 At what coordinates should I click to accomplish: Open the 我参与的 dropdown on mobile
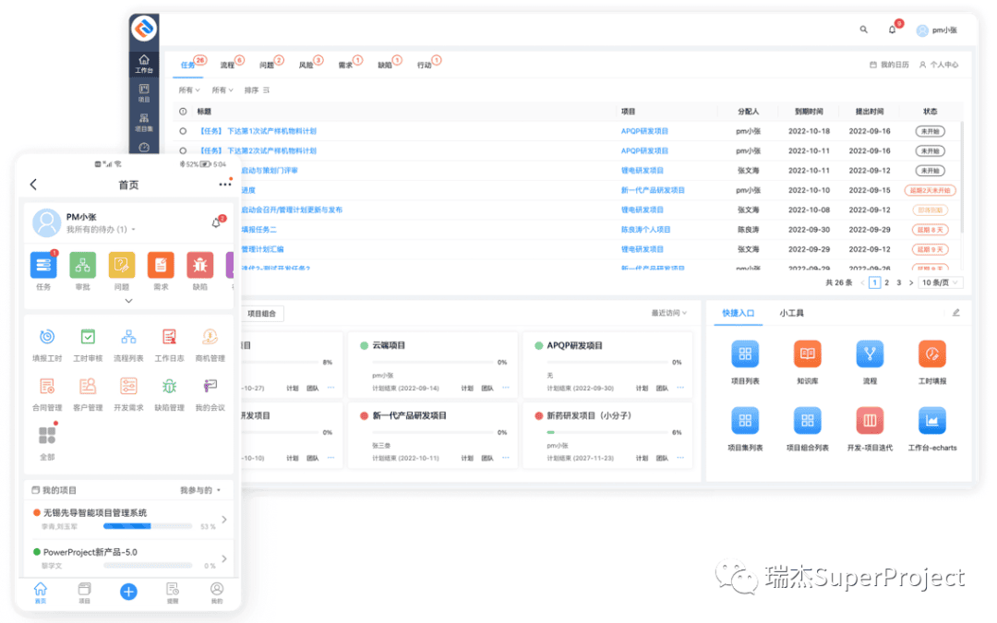(x=200, y=490)
